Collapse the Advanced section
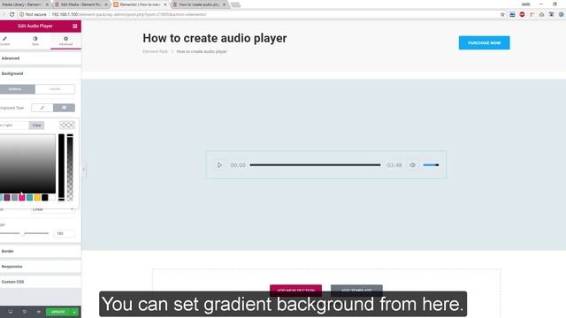Image resolution: width=566 pixels, height=318 pixels. [x=41, y=58]
